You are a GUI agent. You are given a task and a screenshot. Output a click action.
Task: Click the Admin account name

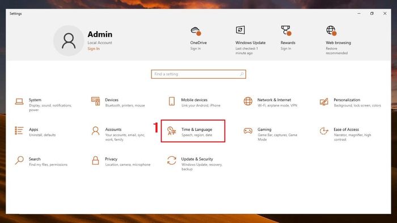(100, 35)
